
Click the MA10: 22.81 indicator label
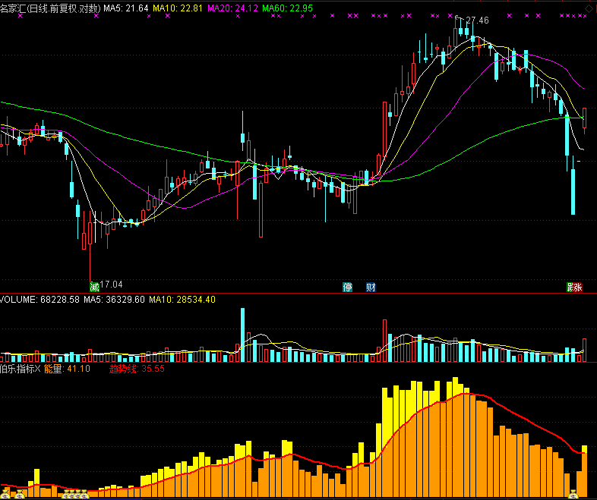178,8
